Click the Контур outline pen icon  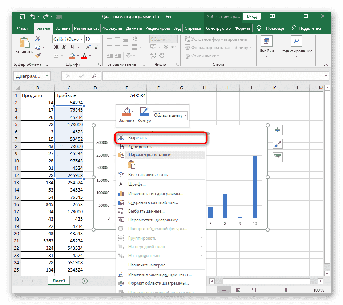pyautogui.click(x=144, y=111)
